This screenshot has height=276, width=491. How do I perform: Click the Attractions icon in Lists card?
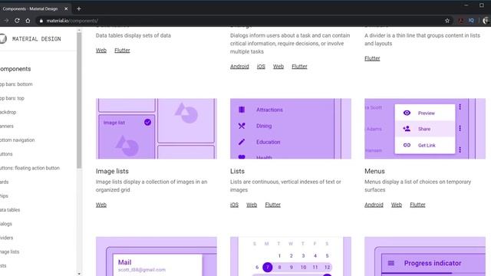pyautogui.click(x=242, y=110)
